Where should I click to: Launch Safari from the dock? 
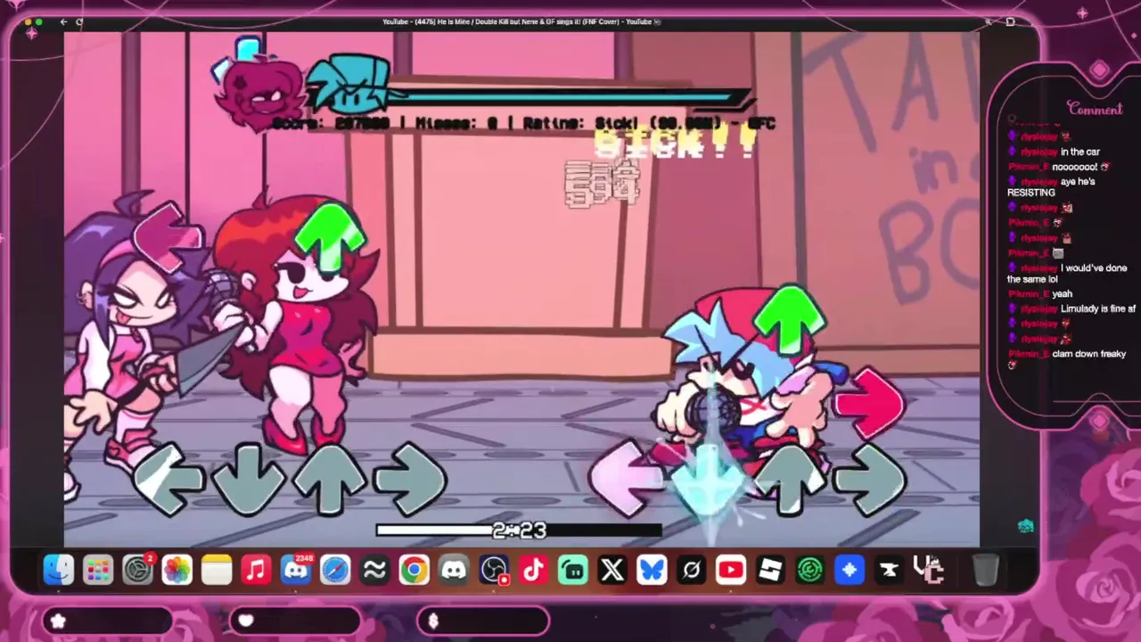pyautogui.click(x=335, y=570)
